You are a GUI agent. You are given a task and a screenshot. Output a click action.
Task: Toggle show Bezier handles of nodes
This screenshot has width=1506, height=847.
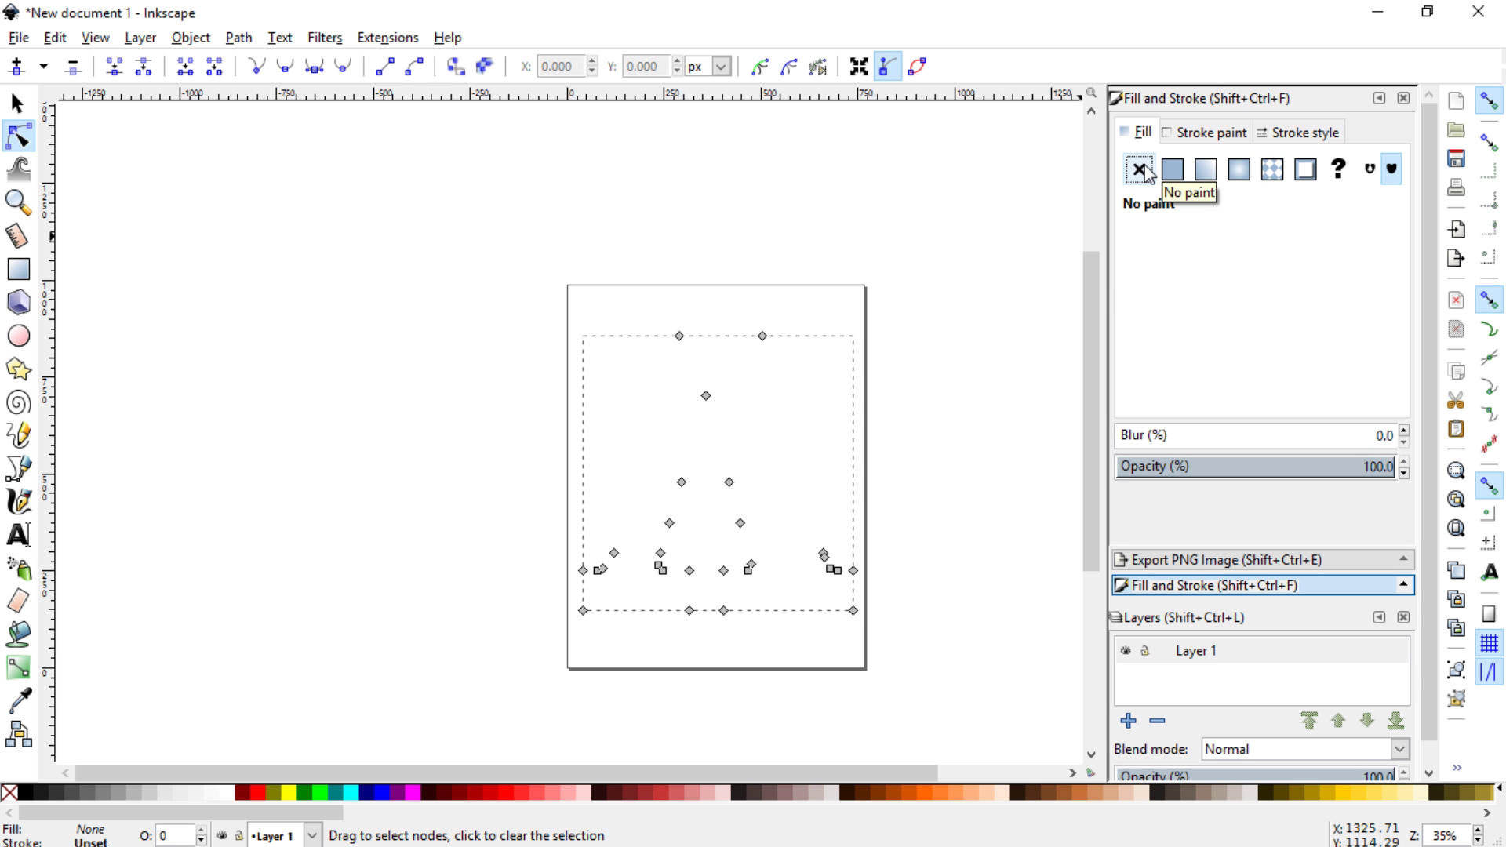[888, 67]
